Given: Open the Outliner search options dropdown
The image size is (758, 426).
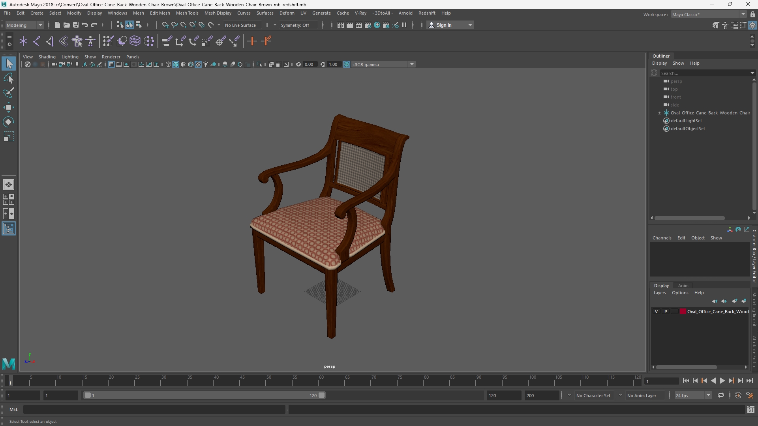Looking at the screenshot, I should click(x=752, y=73).
